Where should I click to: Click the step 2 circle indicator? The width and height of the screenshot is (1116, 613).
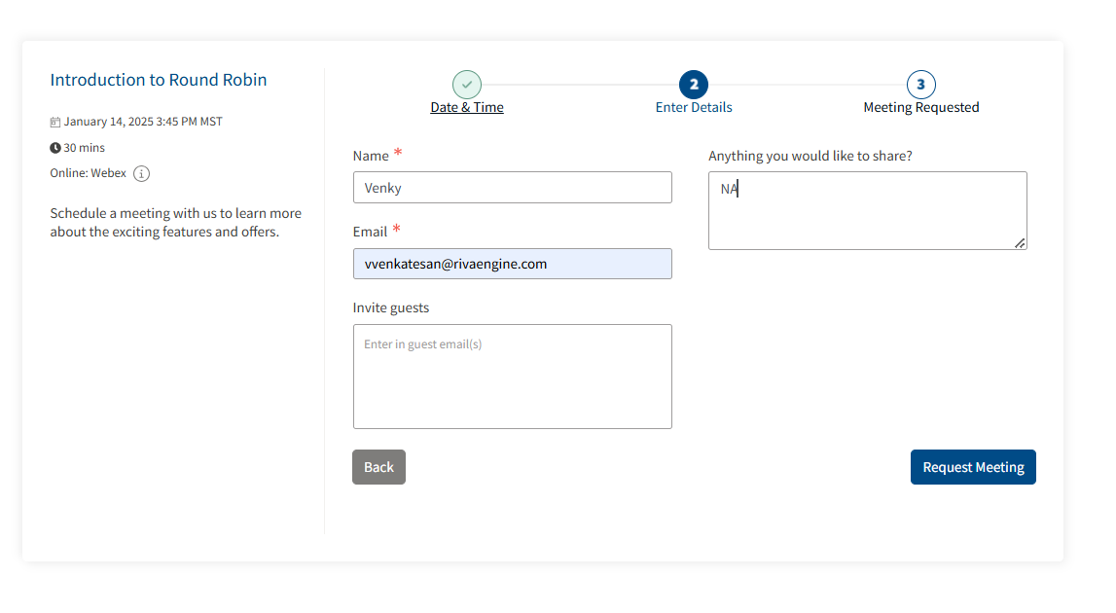694,85
